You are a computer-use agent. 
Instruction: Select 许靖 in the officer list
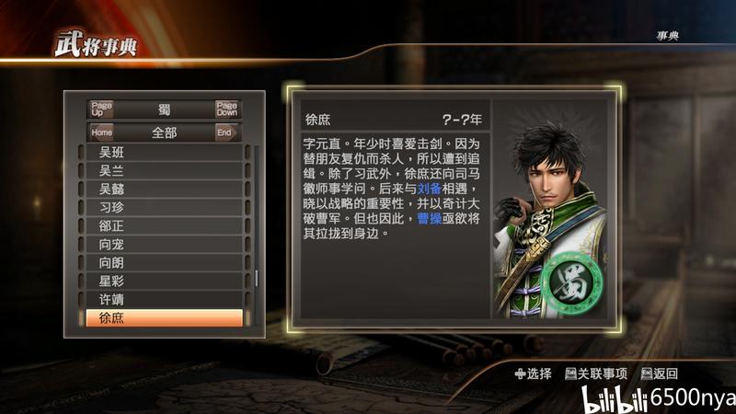pyautogui.click(x=165, y=300)
